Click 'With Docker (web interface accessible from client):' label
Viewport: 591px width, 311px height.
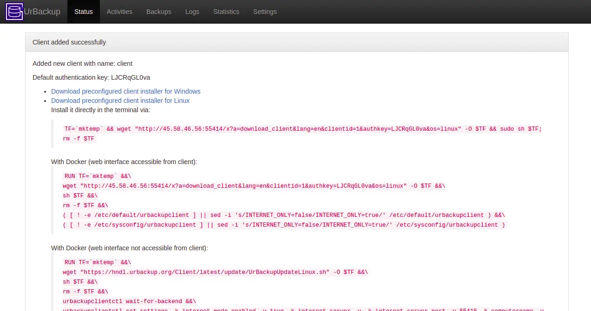click(x=124, y=162)
